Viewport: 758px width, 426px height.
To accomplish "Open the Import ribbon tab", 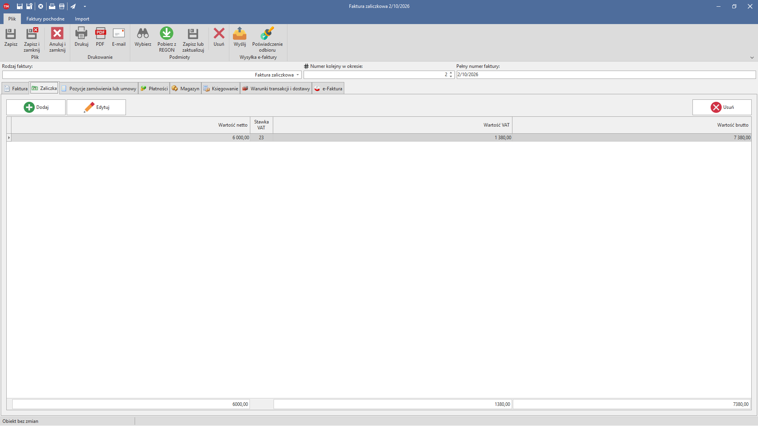I will click(82, 19).
